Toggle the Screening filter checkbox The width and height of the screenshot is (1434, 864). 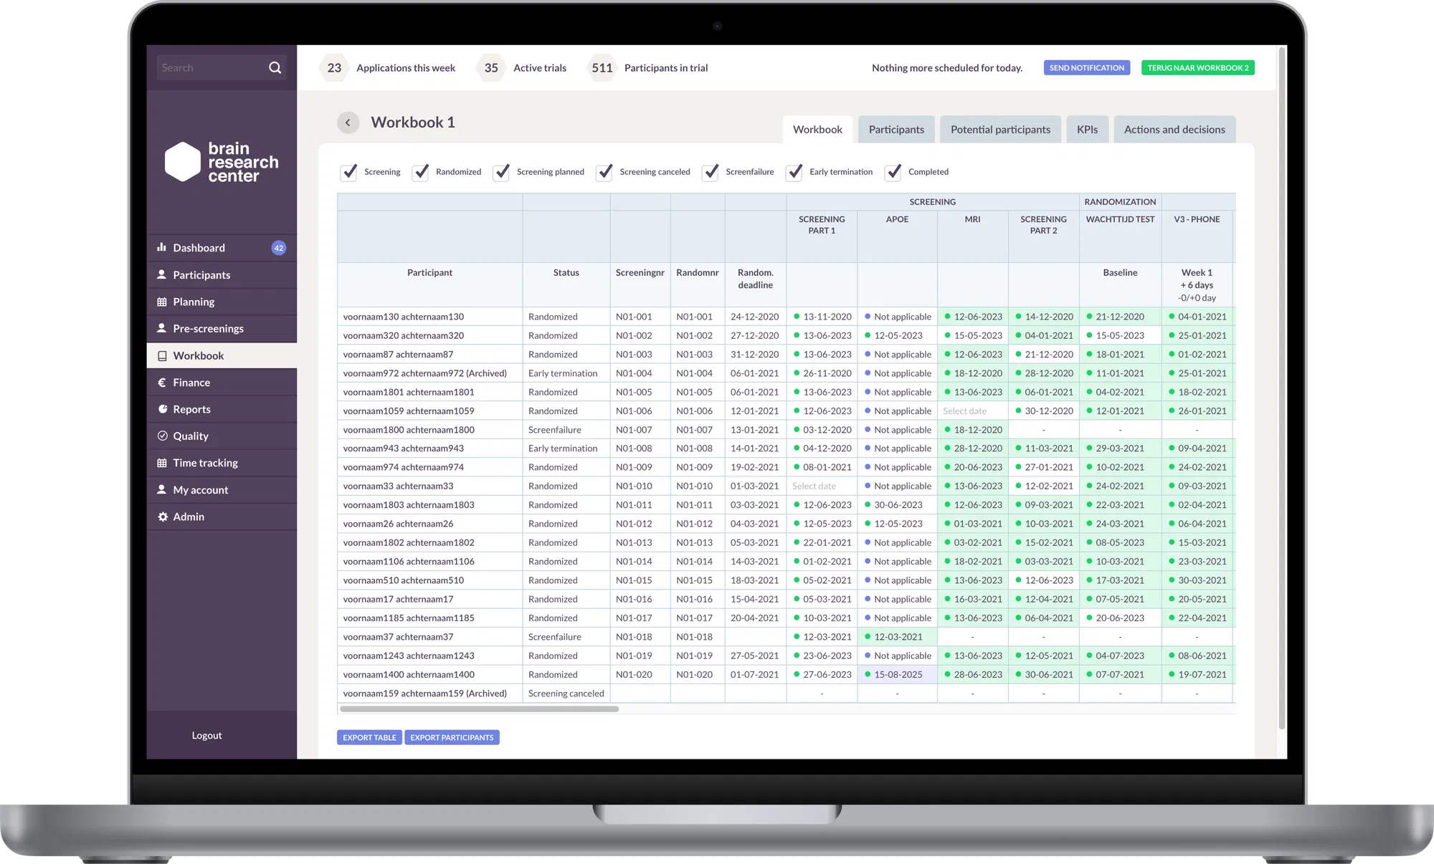pos(348,172)
